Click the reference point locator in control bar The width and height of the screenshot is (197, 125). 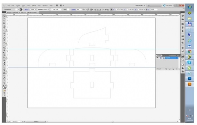pos(111,10)
